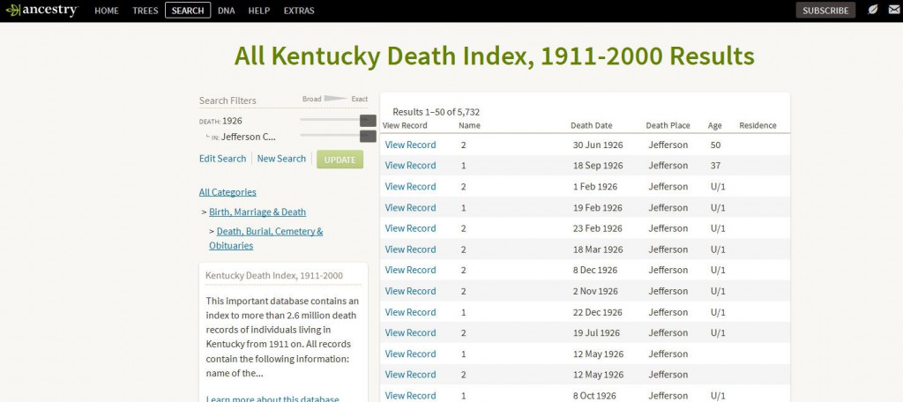Click Learn more about this database
This screenshot has height=402, width=903.
(x=272, y=398)
